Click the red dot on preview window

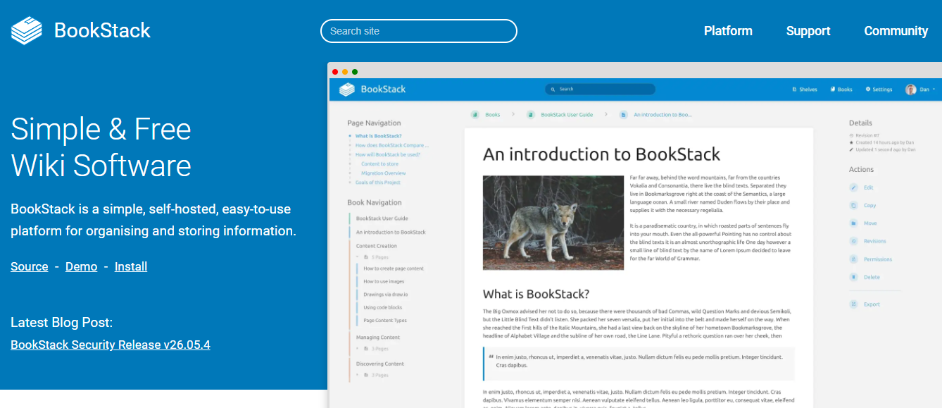[335, 72]
